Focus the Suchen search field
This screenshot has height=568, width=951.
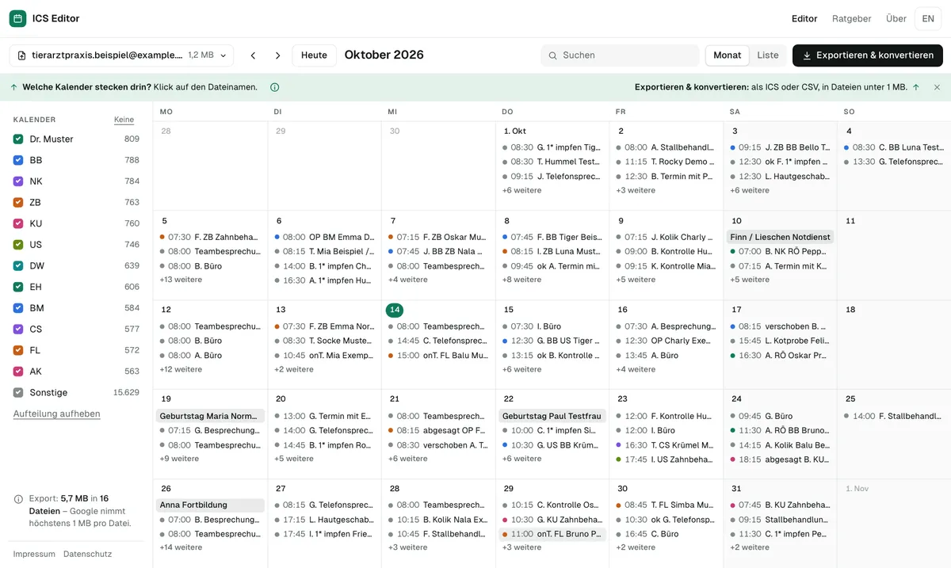pos(621,55)
